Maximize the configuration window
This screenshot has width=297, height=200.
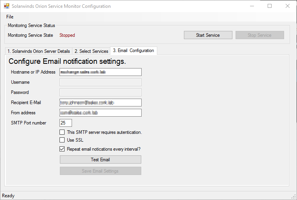coord(270,6)
